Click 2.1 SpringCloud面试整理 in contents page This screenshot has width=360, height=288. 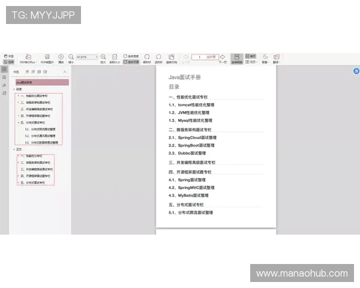coord(193,137)
